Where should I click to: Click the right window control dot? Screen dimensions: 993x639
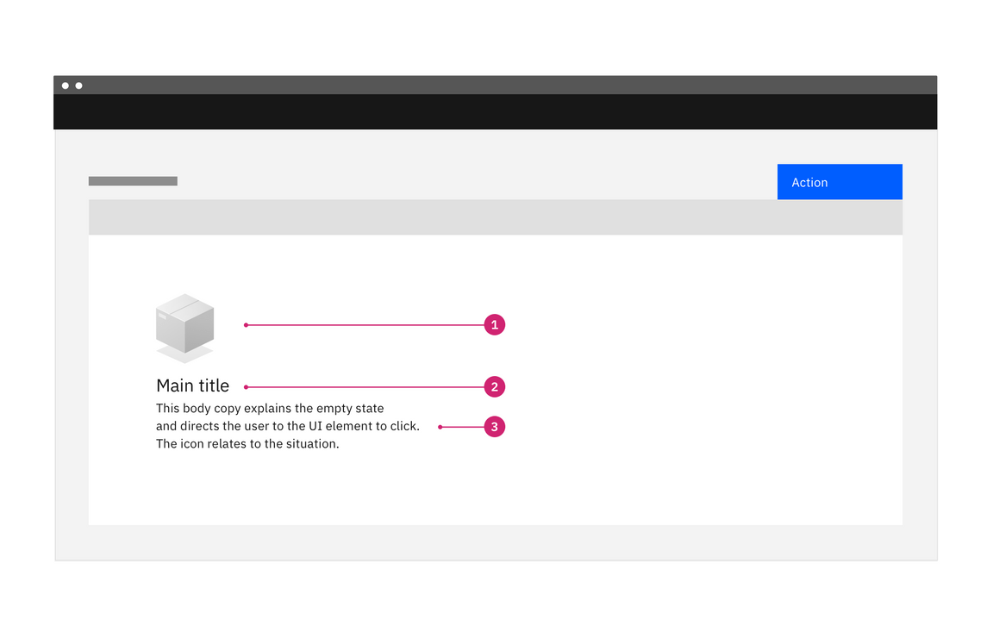click(x=79, y=85)
